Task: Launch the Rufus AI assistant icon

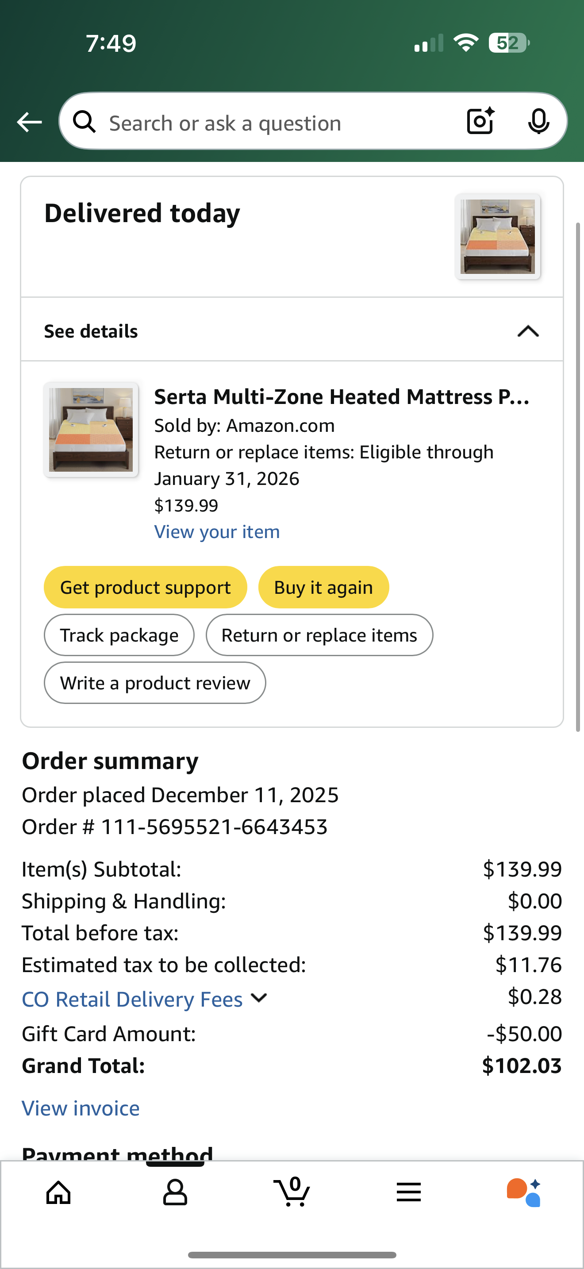Action: click(x=524, y=1192)
